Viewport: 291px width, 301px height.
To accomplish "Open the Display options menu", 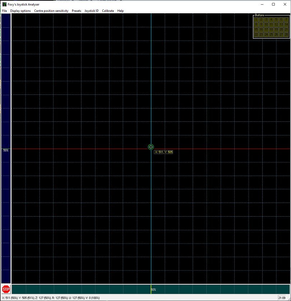I will click(20, 11).
